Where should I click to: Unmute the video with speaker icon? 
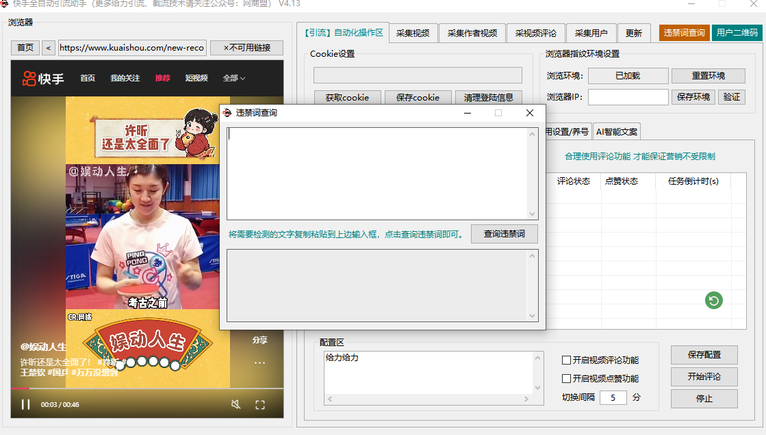(x=236, y=404)
